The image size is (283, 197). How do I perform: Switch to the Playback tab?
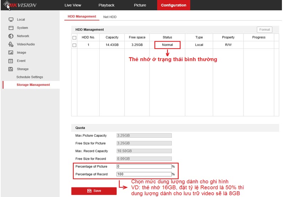click(x=106, y=5)
